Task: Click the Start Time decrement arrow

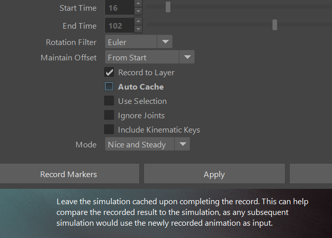Action: click(138, 11)
